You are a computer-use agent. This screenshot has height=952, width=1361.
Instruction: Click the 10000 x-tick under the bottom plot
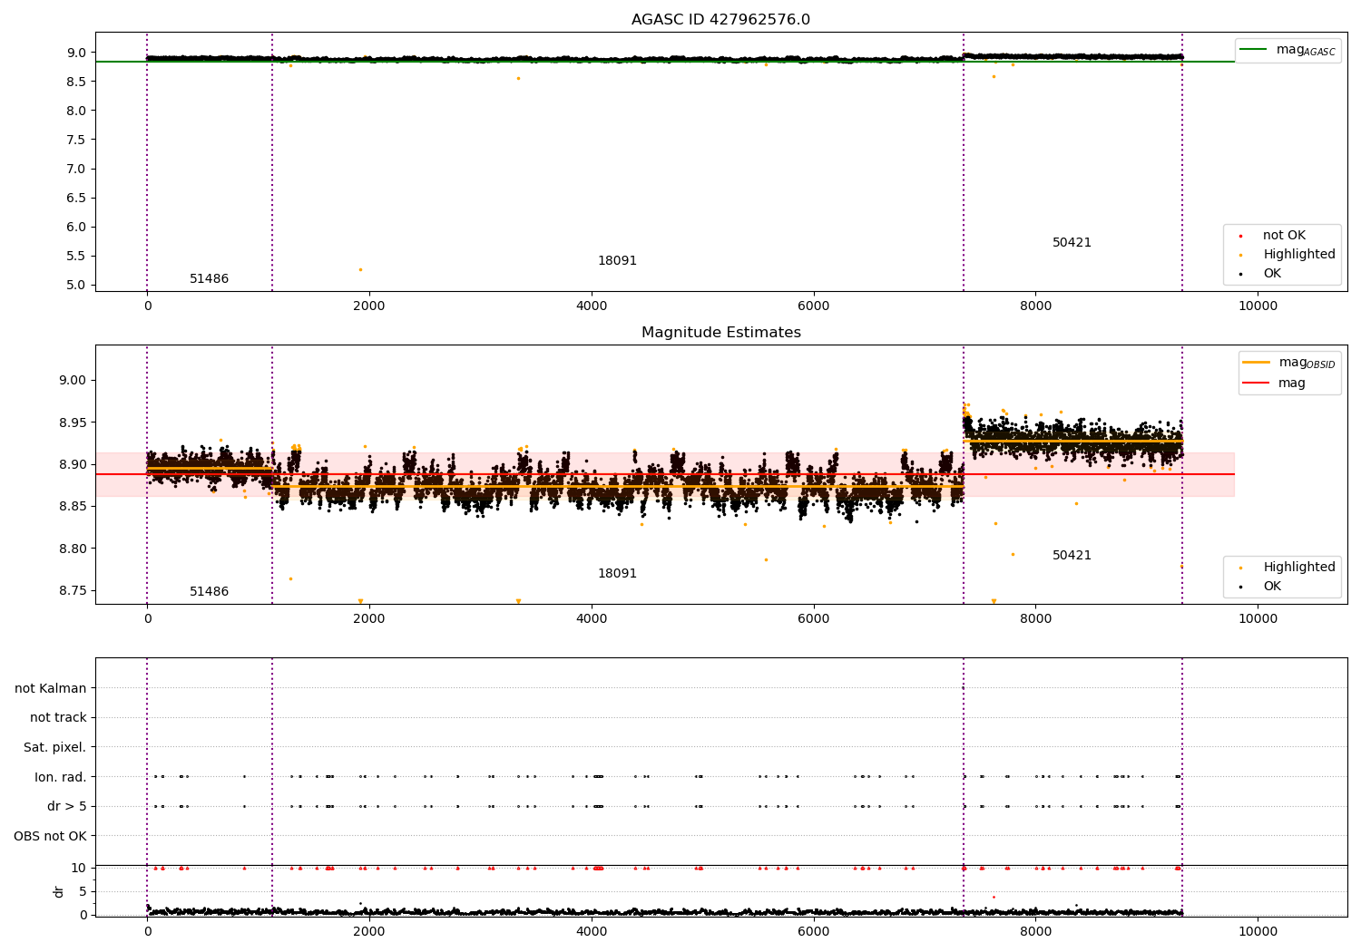point(1258,932)
